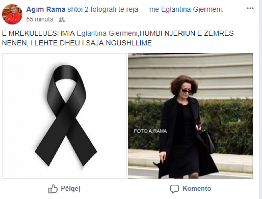Click the FOTO A.RAMA watermark on photo
Image resolution: width=262 pixels, height=199 pixels.
point(150,131)
